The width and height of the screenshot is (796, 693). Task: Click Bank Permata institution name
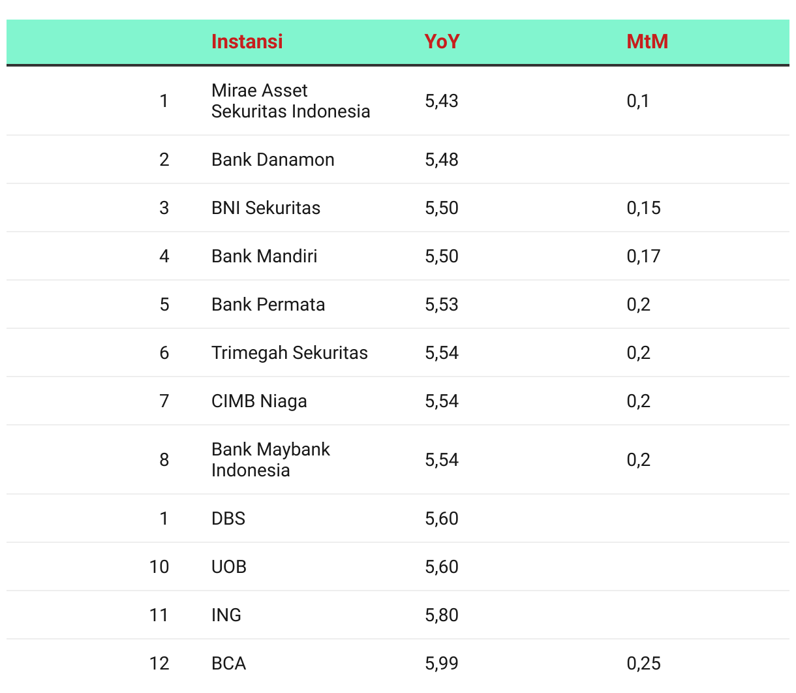(x=268, y=305)
